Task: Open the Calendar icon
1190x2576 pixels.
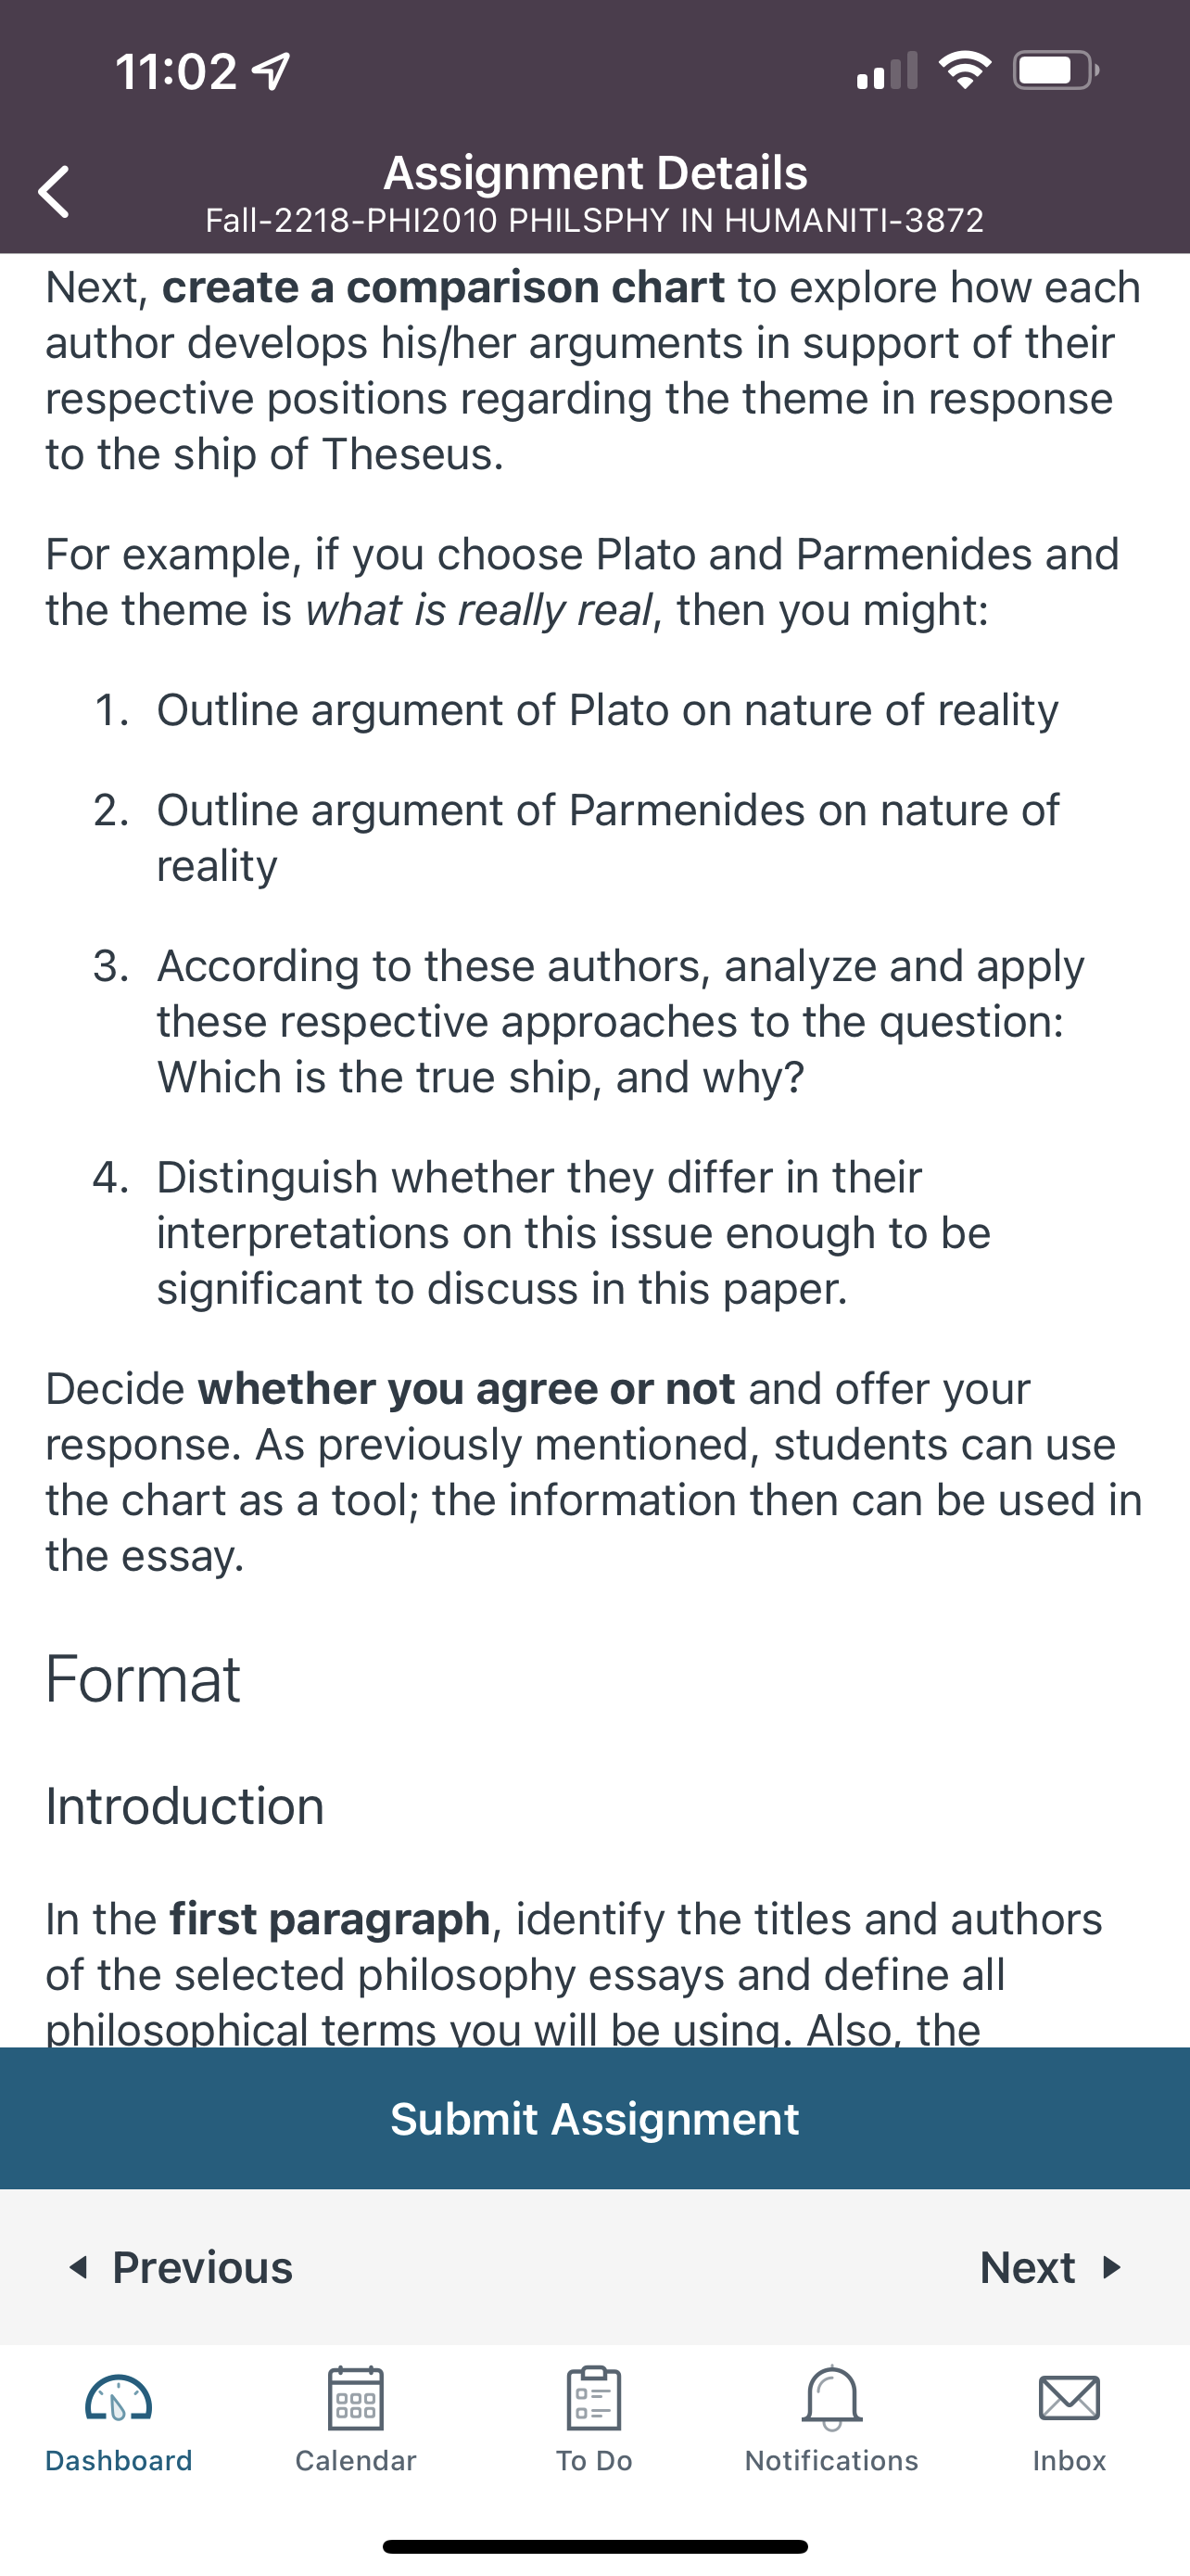Action: coord(356,2397)
